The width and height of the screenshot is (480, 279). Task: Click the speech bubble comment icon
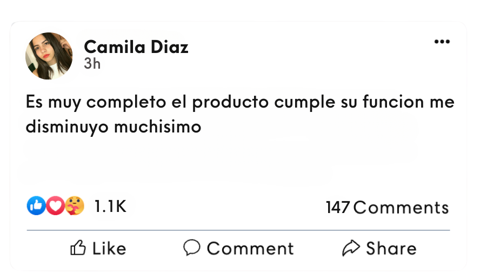(192, 248)
